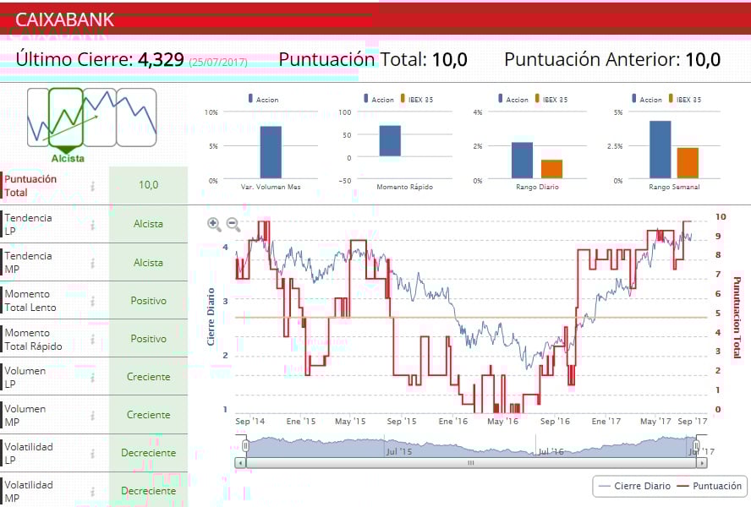Click the Alcista caption under trend boxes
Image resolution: width=751 pixels, height=507 pixels.
pos(68,159)
